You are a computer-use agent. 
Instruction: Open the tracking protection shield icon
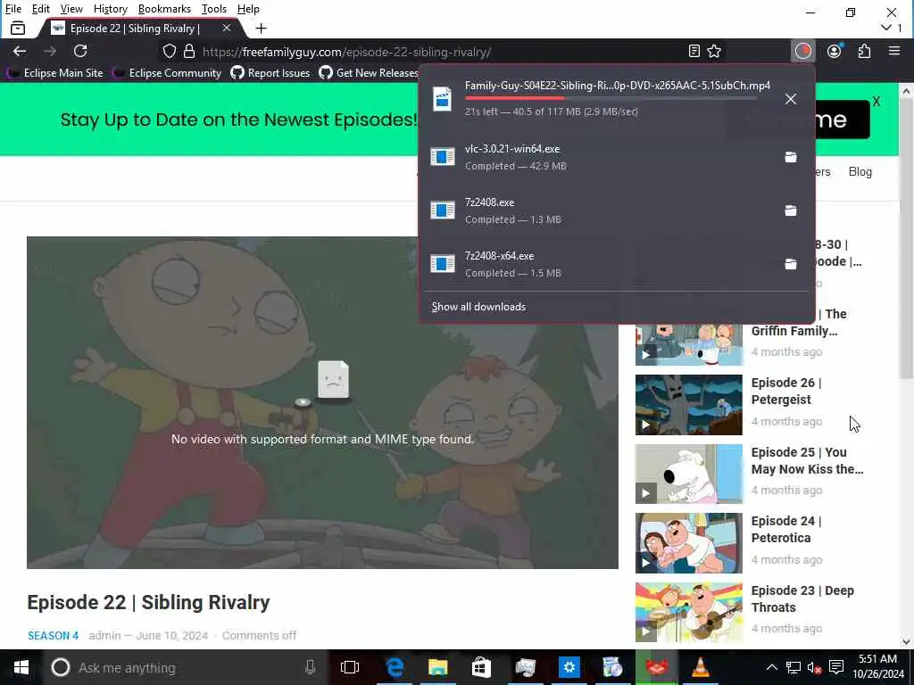[169, 51]
